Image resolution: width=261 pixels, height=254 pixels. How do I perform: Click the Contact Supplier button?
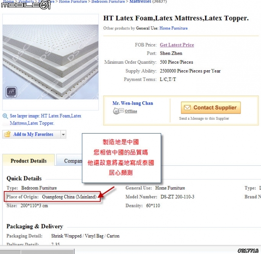[211, 108]
